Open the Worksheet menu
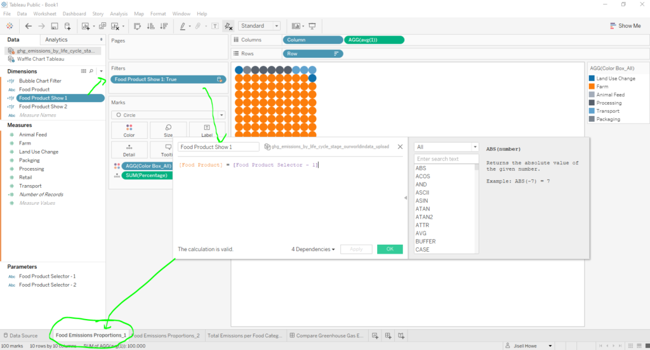This screenshot has height=350, width=650. tap(45, 14)
